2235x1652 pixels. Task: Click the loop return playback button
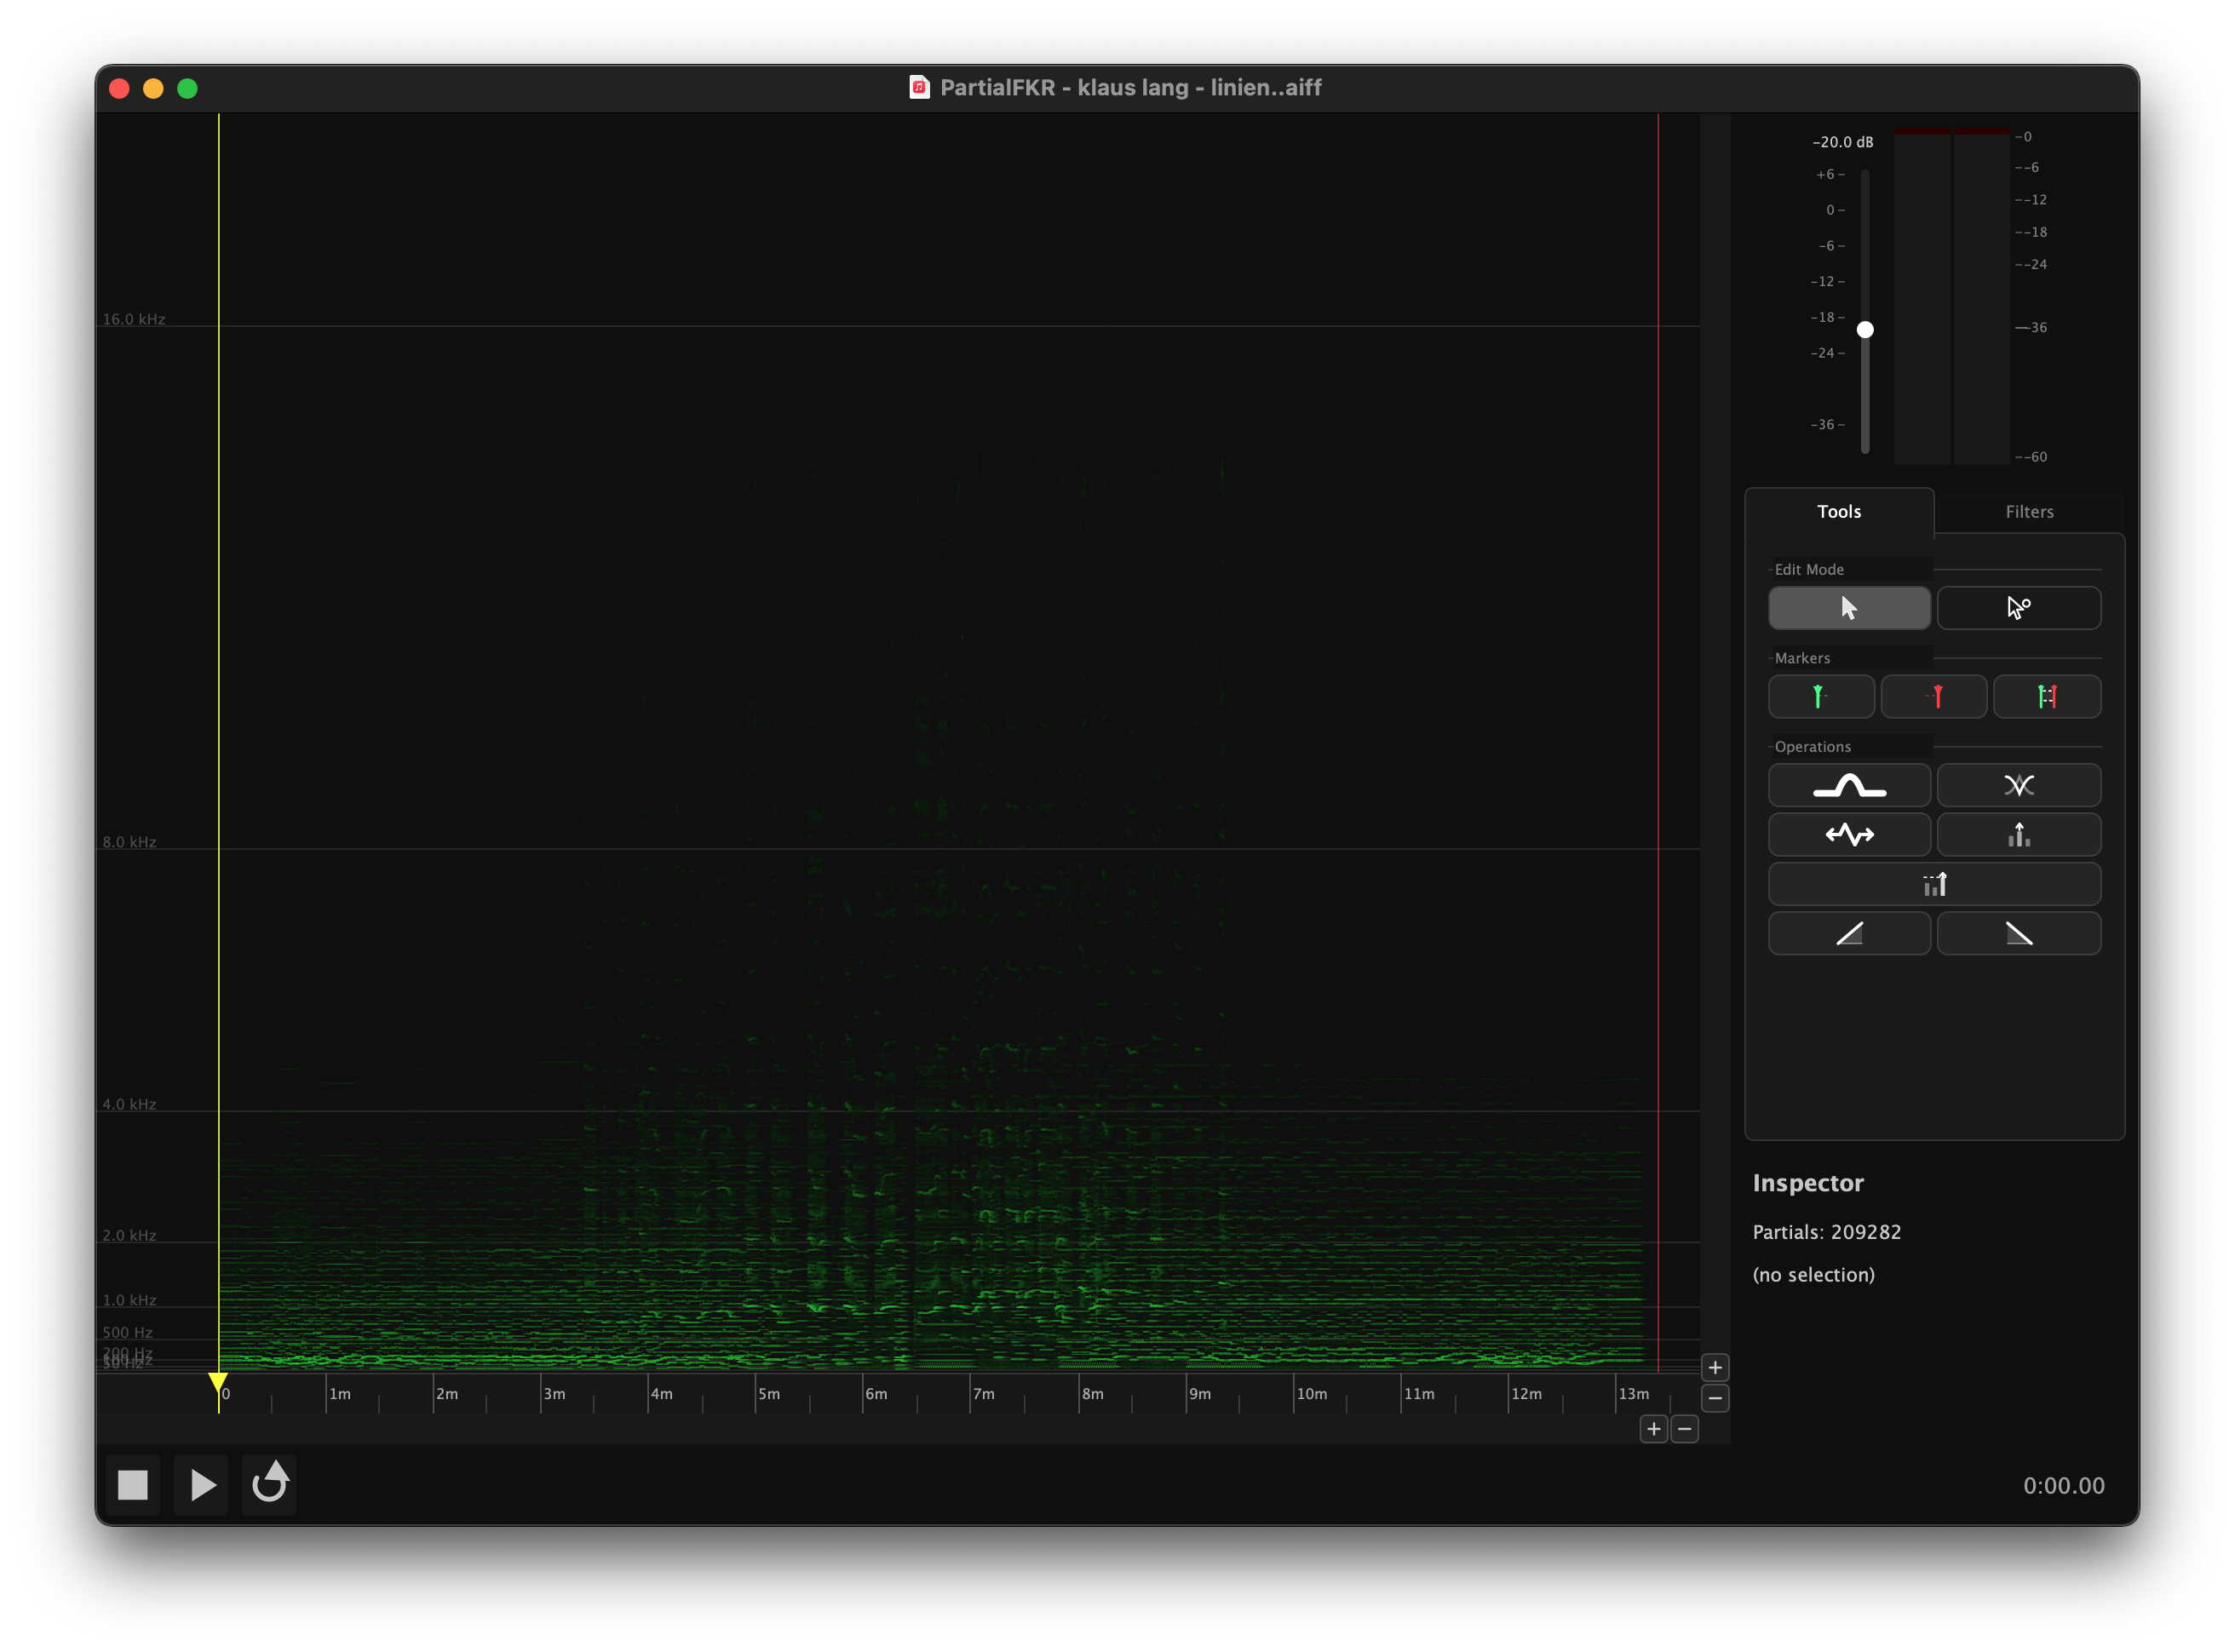tap(270, 1485)
